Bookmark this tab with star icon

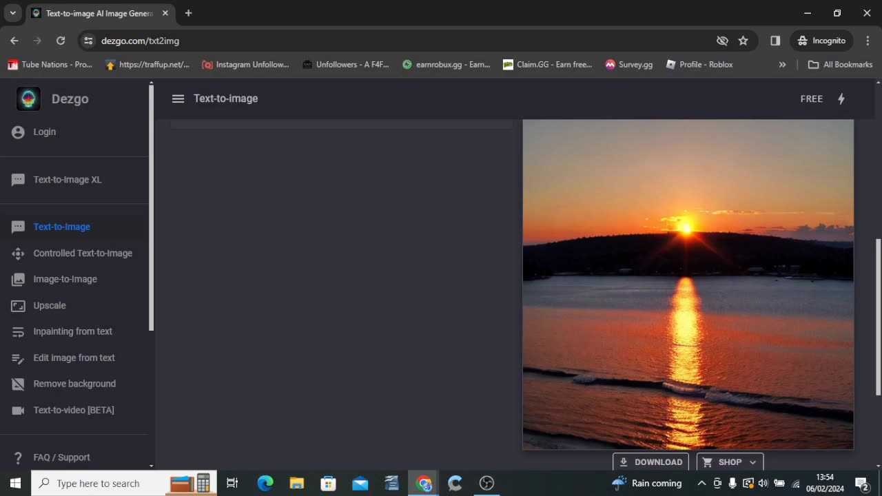coord(743,41)
